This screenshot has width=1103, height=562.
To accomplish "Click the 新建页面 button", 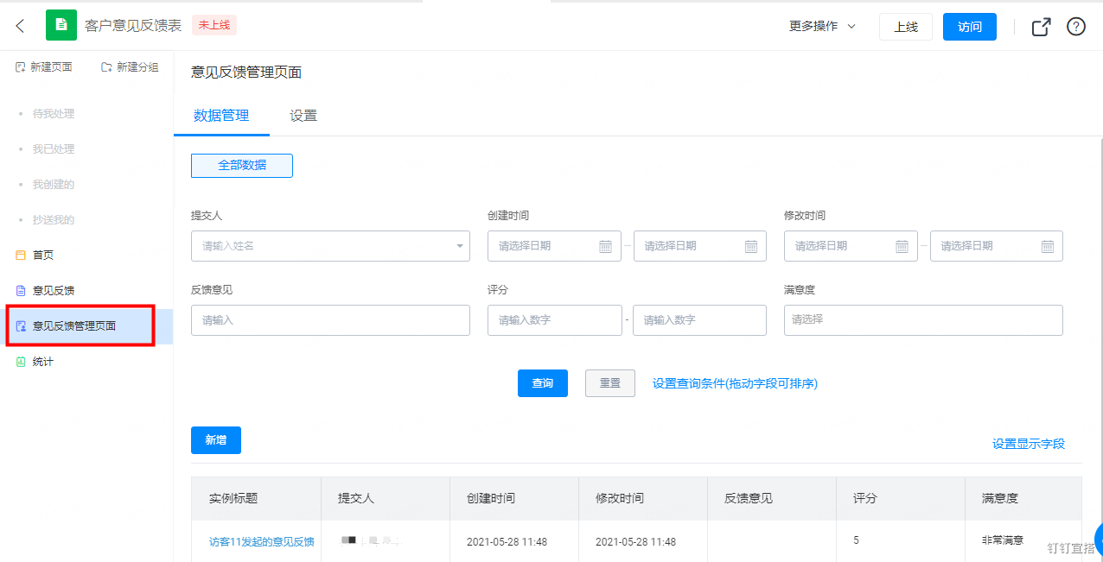I will click(x=44, y=67).
